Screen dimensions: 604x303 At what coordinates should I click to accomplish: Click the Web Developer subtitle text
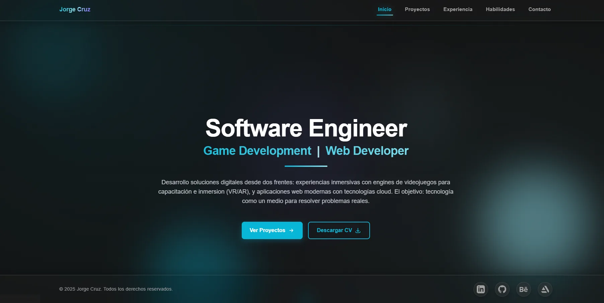(x=367, y=151)
